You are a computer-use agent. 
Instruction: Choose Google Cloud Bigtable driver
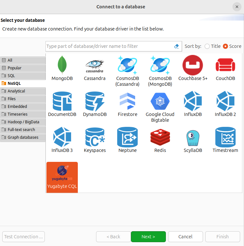point(160,101)
